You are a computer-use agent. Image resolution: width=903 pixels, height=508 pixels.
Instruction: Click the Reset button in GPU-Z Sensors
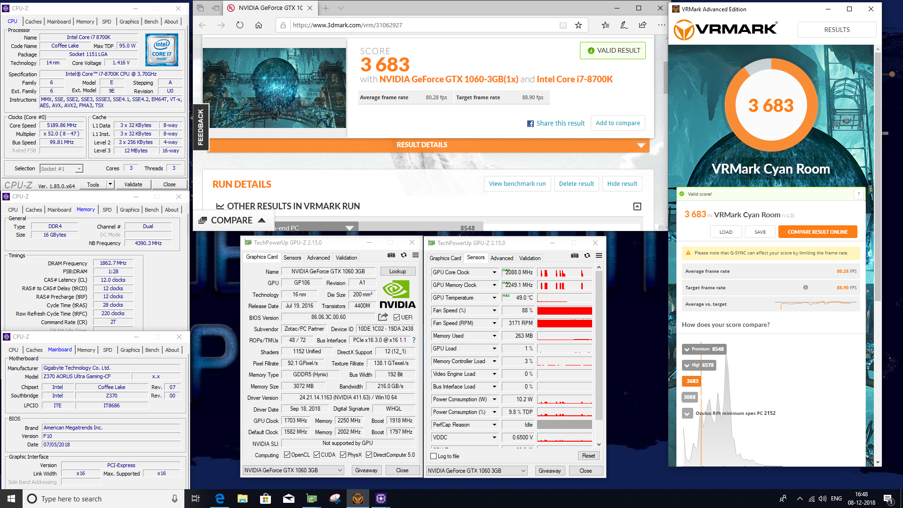coord(588,456)
